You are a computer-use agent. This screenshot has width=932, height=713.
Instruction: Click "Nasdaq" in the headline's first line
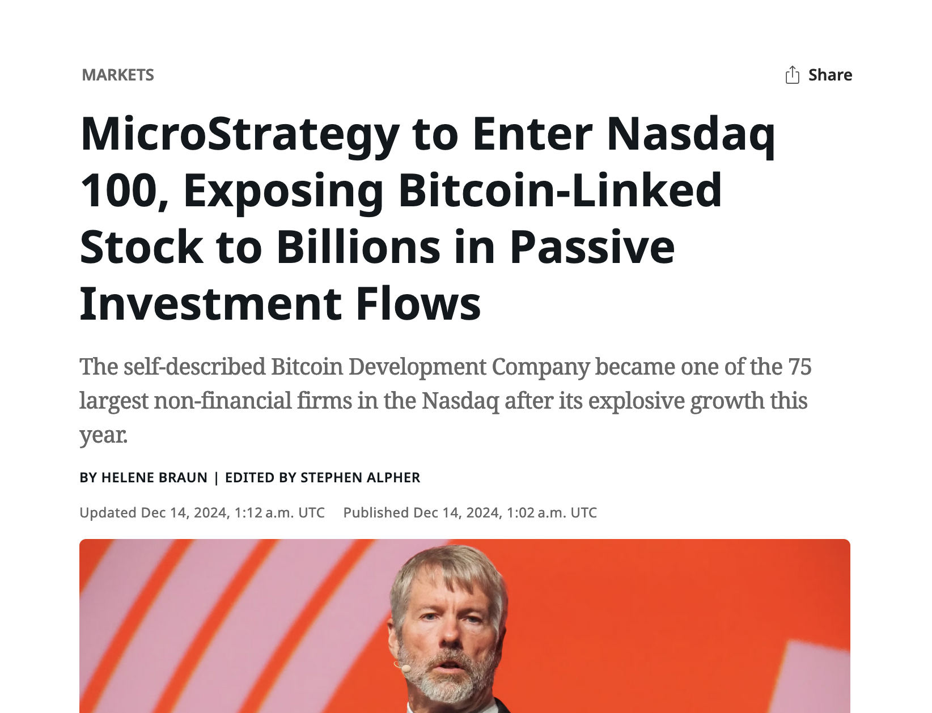(x=691, y=136)
